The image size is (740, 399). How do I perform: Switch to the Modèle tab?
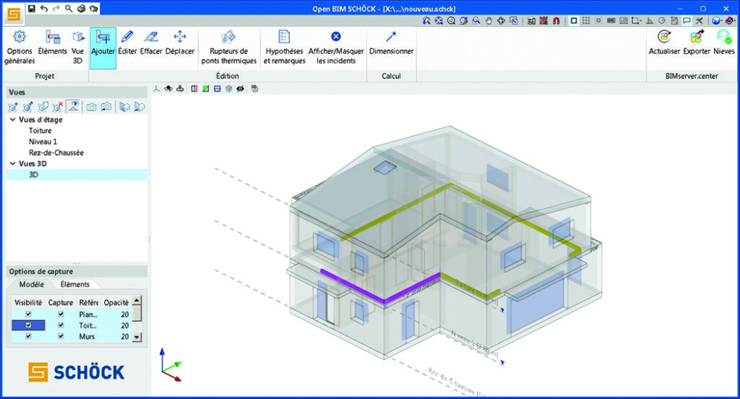(32, 284)
